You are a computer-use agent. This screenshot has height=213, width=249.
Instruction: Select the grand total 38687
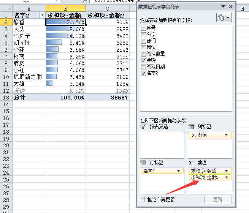[x=108, y=97]
